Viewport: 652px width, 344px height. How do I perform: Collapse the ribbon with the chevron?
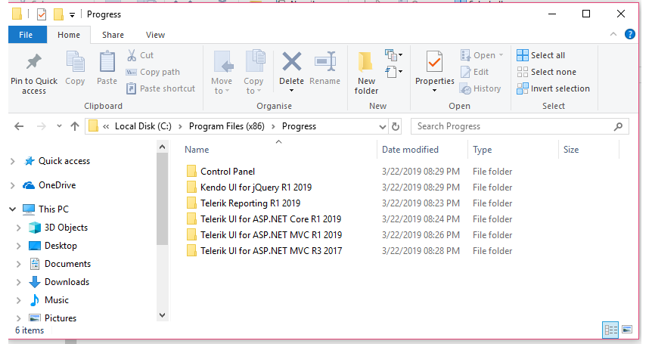point(613,34)
